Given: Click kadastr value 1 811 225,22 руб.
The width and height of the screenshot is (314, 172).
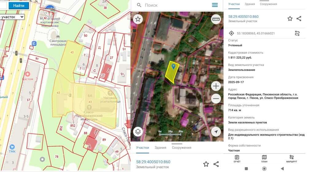Looking at the screenshot, I should click(240, 58).
